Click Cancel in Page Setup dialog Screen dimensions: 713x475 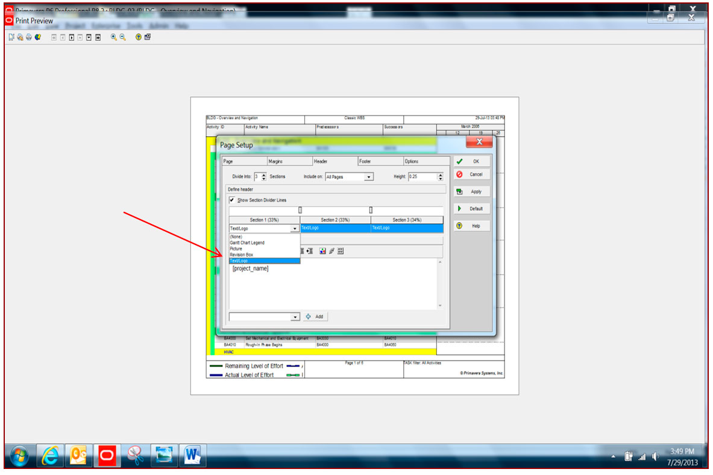(472, 175)
